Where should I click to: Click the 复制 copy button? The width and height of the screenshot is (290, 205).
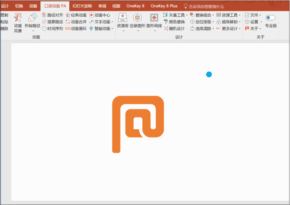pos(5,15)
